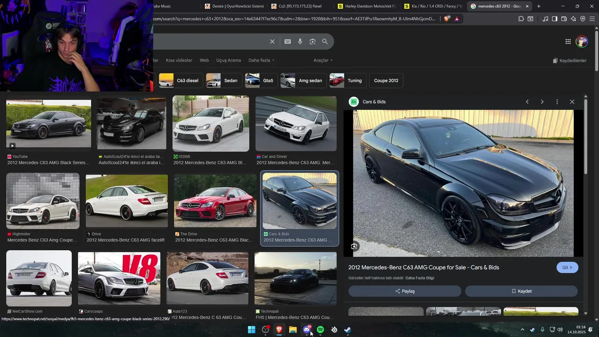Open the YouTube C63 Black Series thumbnail
Image resolution: width=599 pixels, height=337 pixels.
[x=49, y=124]
